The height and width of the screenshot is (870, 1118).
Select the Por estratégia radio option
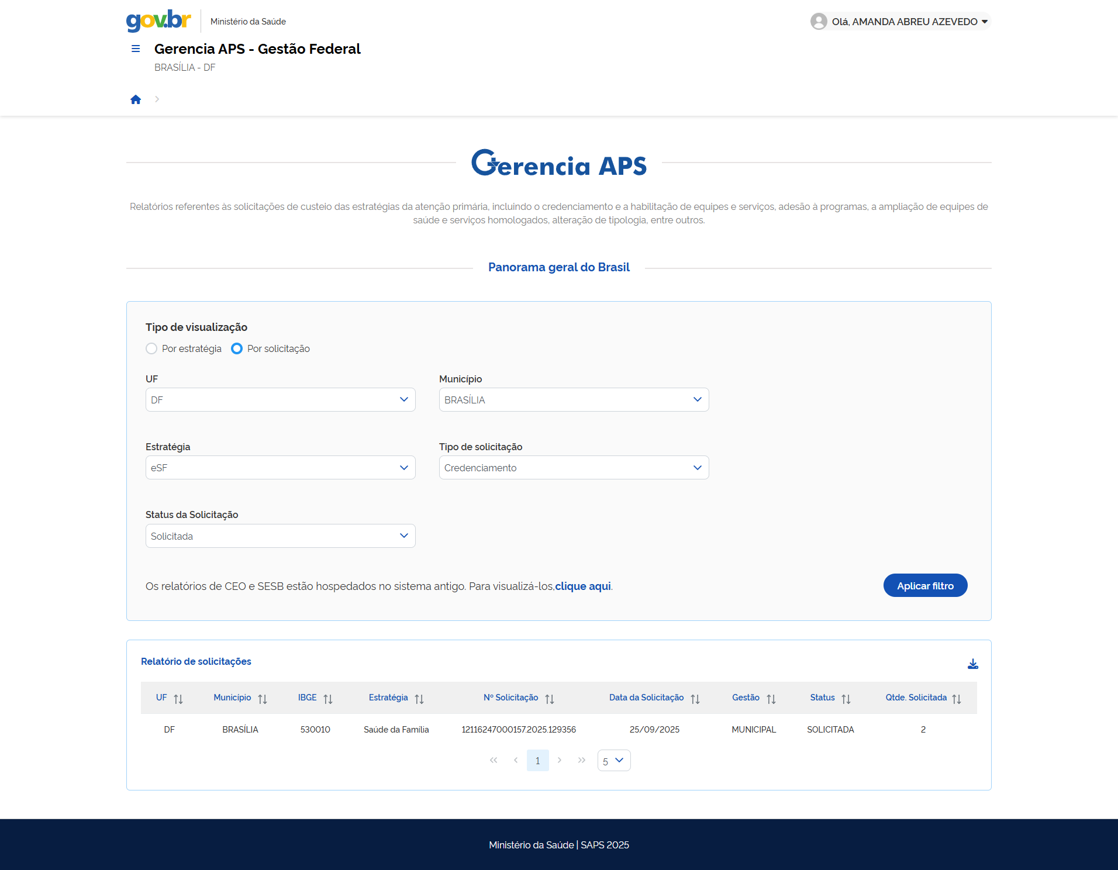click(151, 348)
